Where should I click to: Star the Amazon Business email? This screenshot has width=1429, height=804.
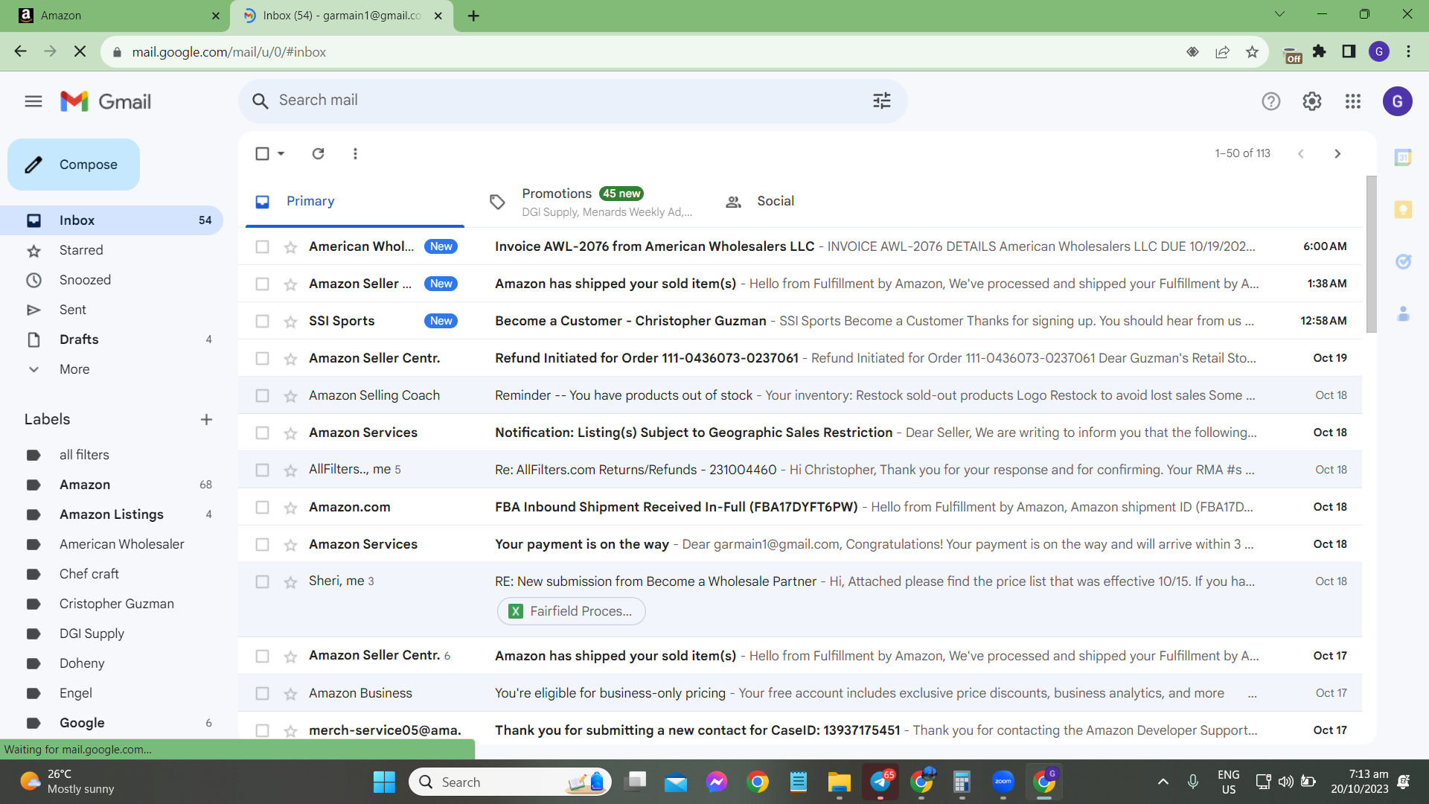(290, 694)
